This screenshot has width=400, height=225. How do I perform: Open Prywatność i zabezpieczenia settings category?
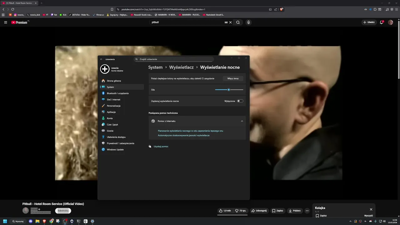tap(122, 143)
